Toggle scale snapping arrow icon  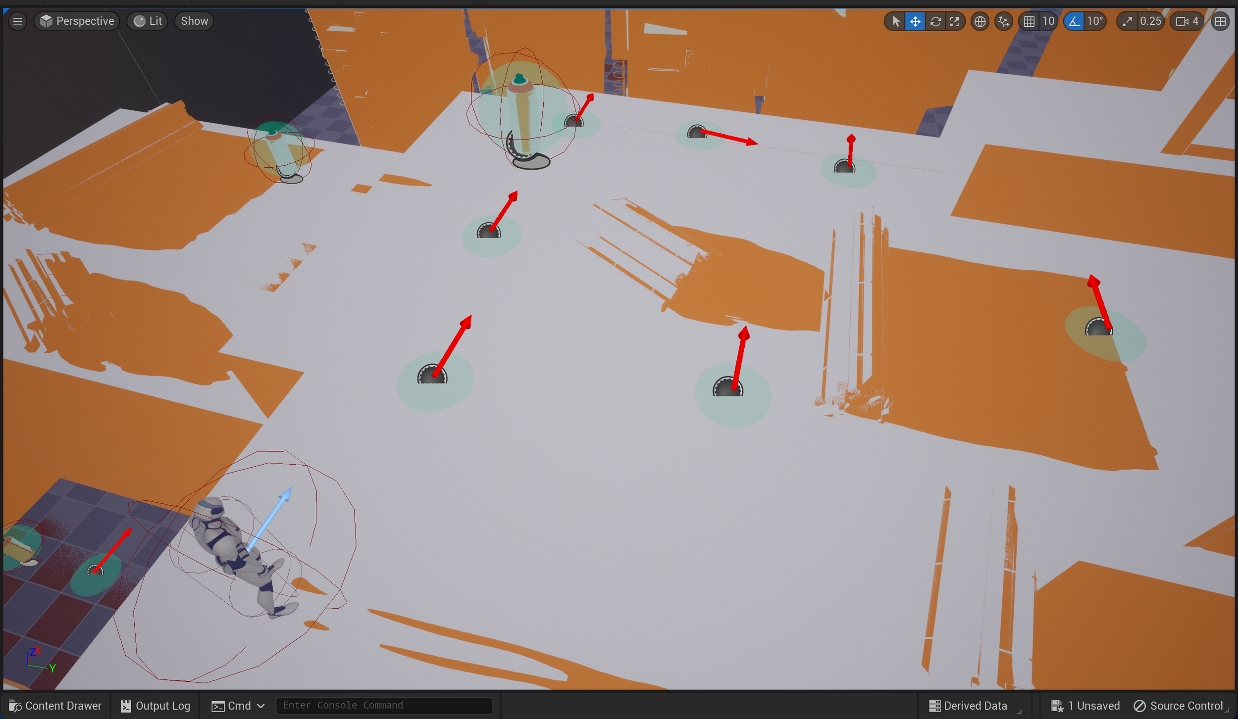[x=1127, y=21]
